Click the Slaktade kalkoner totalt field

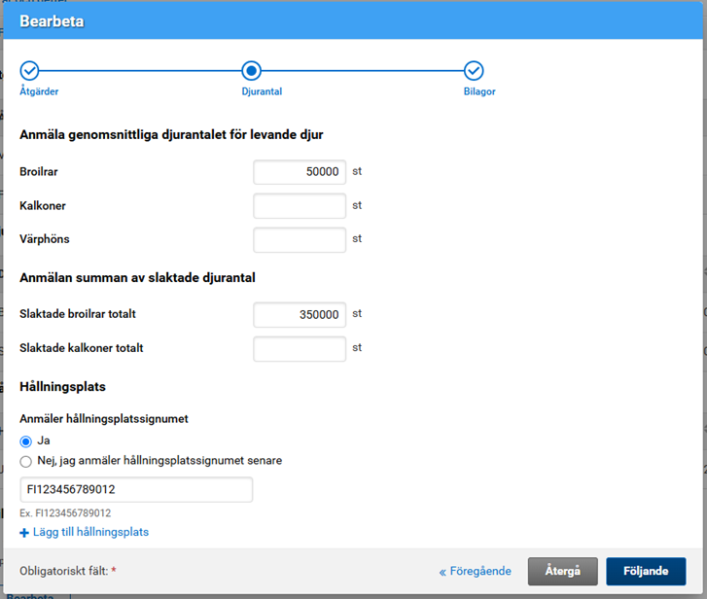300,348
